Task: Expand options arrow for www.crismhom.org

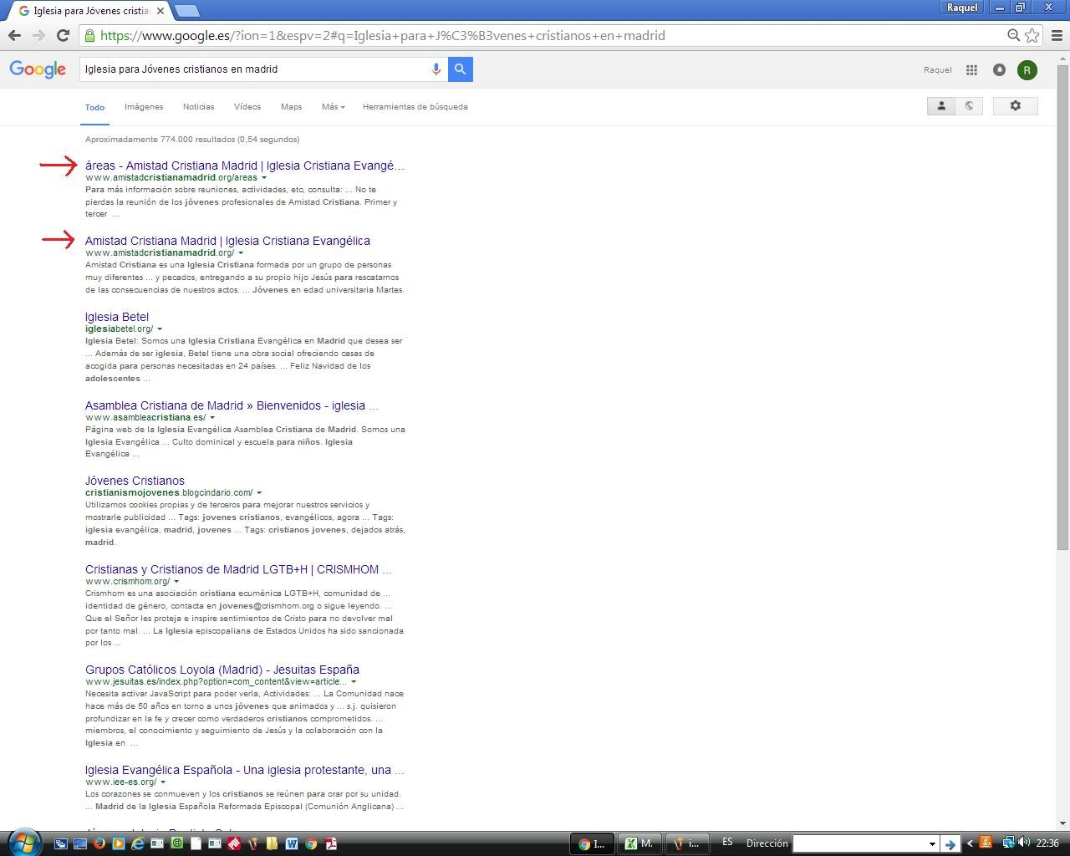Action: tap(176, 581)
